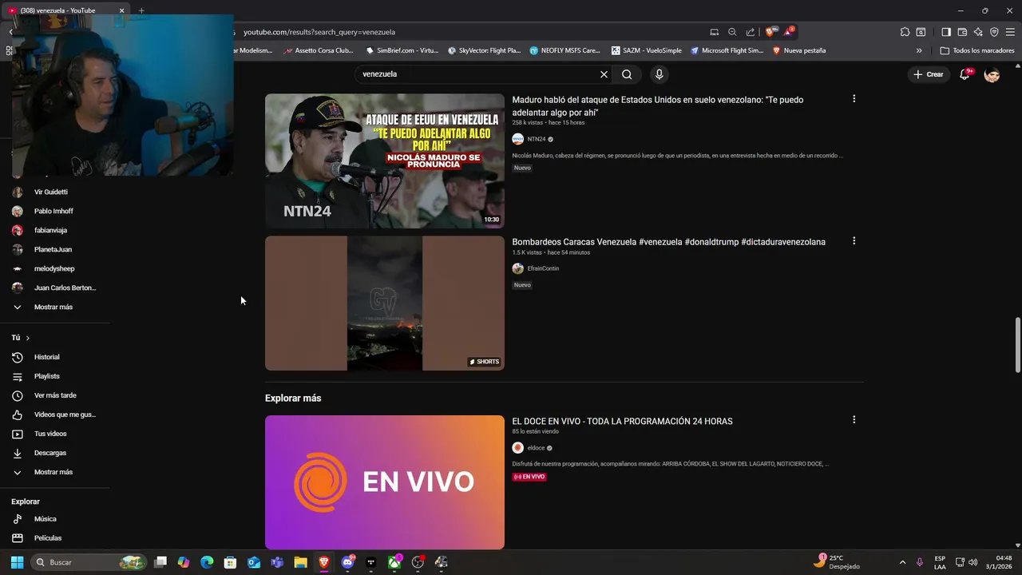The image size is (1022, 575).
Task: Open the browser hamburger main menu
Action: (x=1010, y=32)
